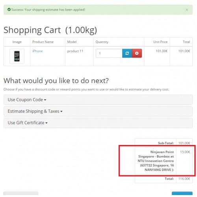Expand Estimate Shipping & Taxes panel
197x197 pixels.
pyautogui.click(x=98, y=111)
